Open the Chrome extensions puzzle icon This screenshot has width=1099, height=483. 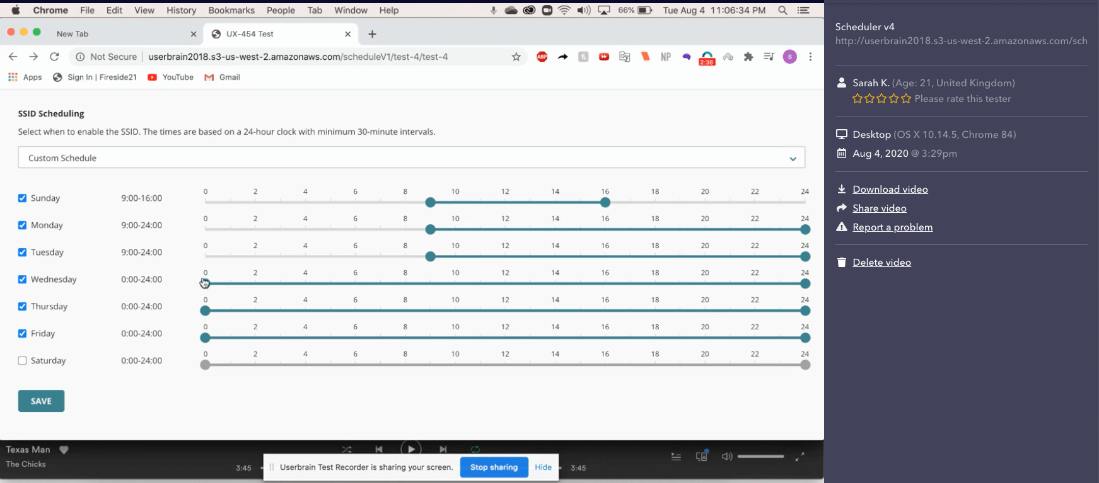click(x=748, y=57)
